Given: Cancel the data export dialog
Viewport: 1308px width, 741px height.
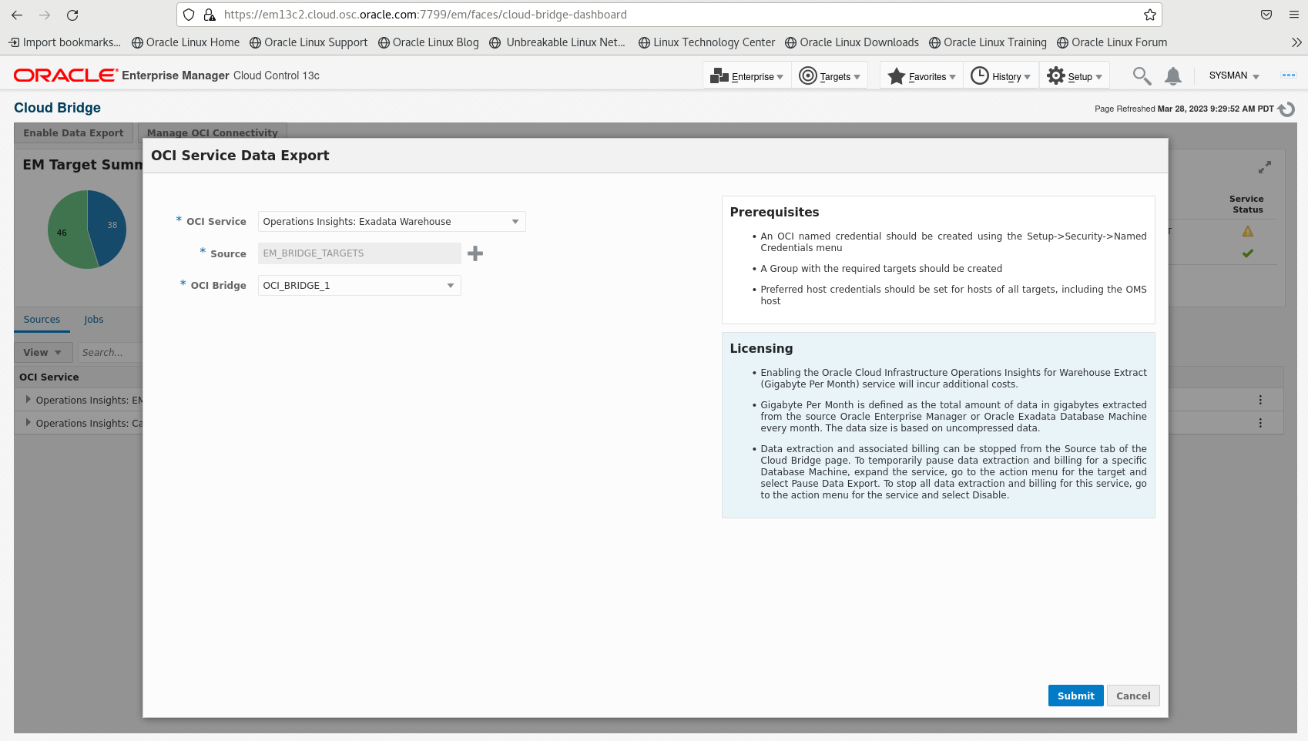Looking at the screenshot, I should point(1133,696).
